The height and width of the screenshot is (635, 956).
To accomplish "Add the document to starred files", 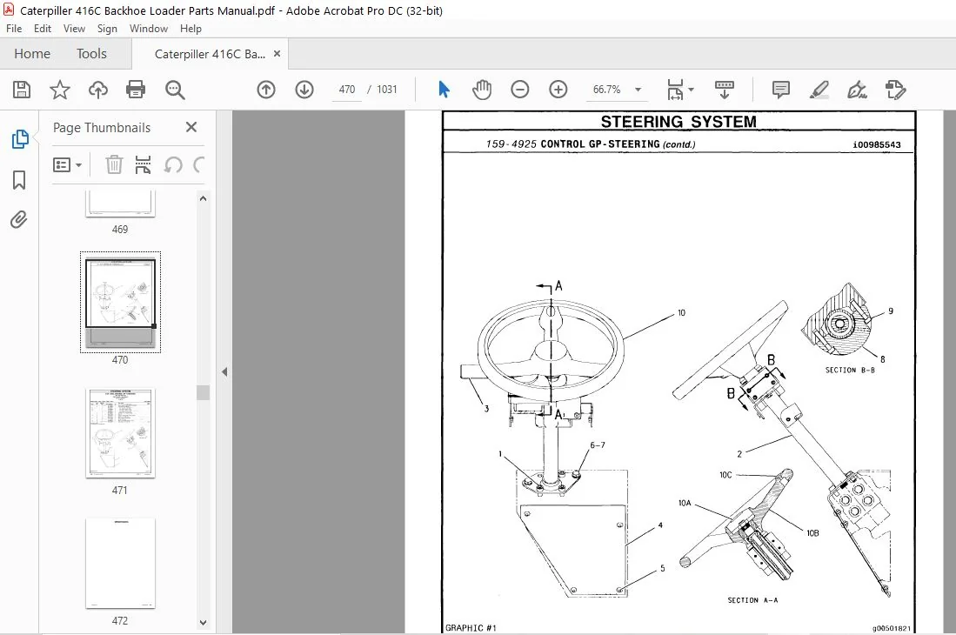I will pos(60,90).
